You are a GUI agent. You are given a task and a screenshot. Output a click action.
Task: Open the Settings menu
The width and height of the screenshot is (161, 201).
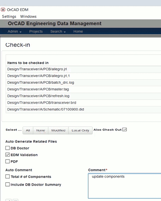pyautogui.click(x=9, y=17)
